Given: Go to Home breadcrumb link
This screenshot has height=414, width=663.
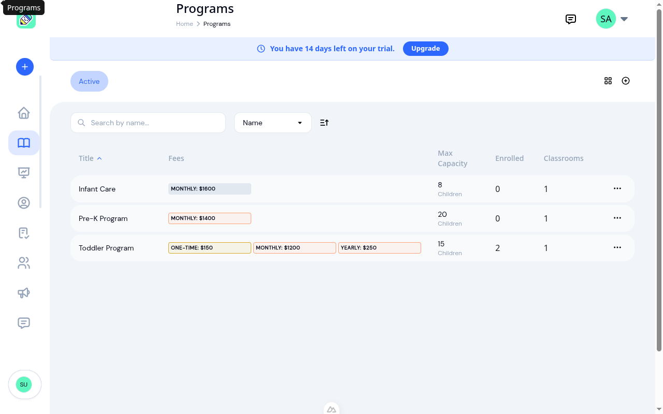Looking at the screenshot, I should 184,24.
